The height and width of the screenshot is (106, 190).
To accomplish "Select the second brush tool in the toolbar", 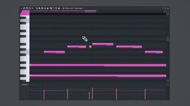I will pyautogui.click(x=42, y=8).
